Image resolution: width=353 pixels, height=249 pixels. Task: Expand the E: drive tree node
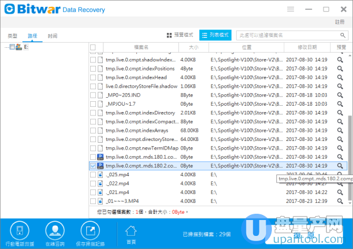tap(5, 47)
